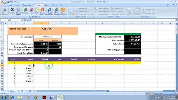
Task: Open Windows Start menu
Action: (4, 97)
